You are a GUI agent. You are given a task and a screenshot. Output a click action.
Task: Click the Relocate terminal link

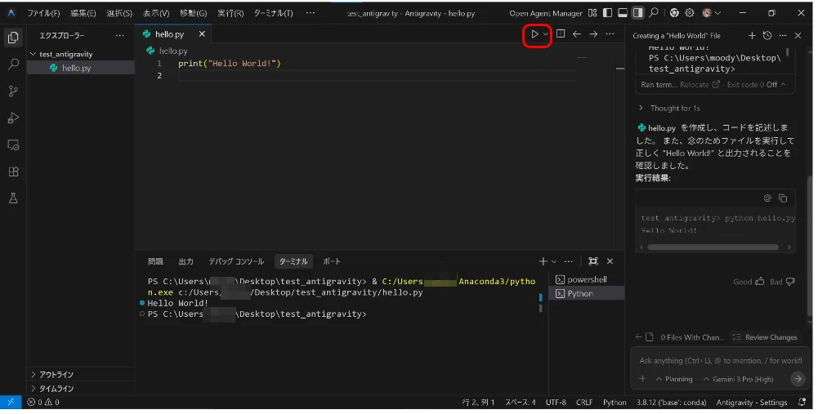pos(700,84)
